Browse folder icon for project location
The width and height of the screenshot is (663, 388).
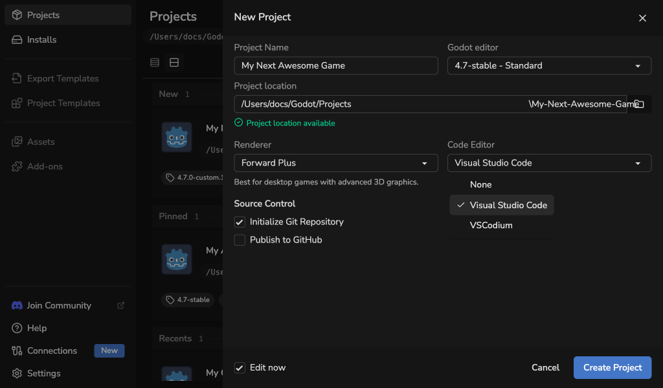click(639, 104)
